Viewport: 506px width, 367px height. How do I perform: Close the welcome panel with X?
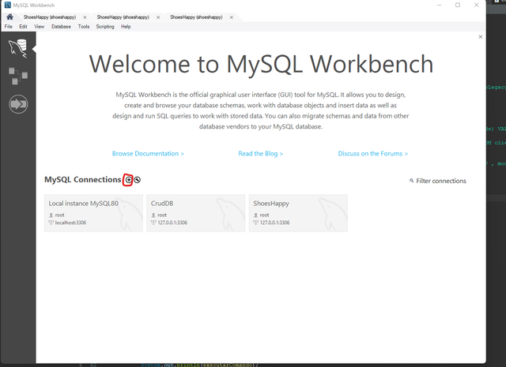point(481,37)
